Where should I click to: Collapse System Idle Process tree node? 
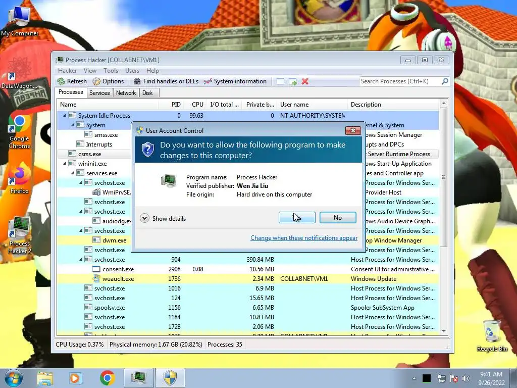pos(65,116)
